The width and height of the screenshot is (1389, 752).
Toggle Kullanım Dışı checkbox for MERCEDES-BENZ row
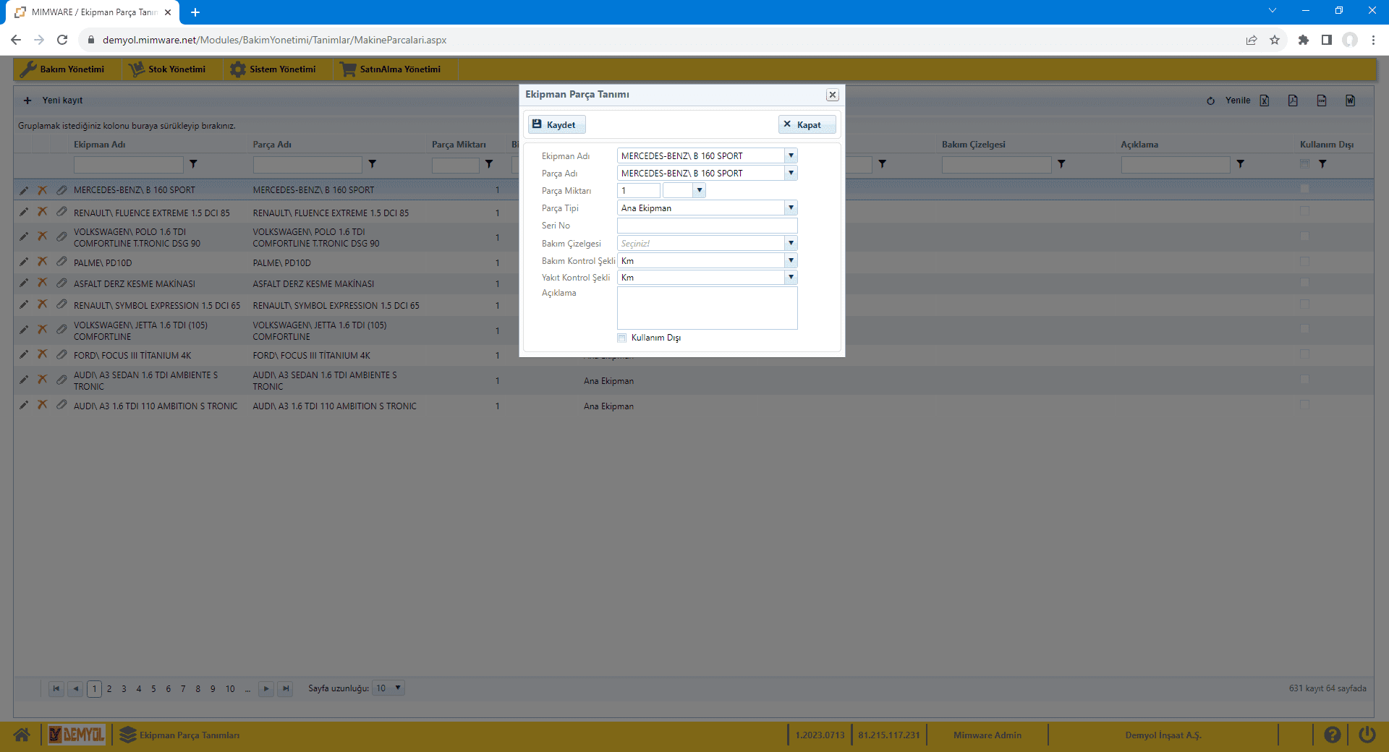point(1304,189)
